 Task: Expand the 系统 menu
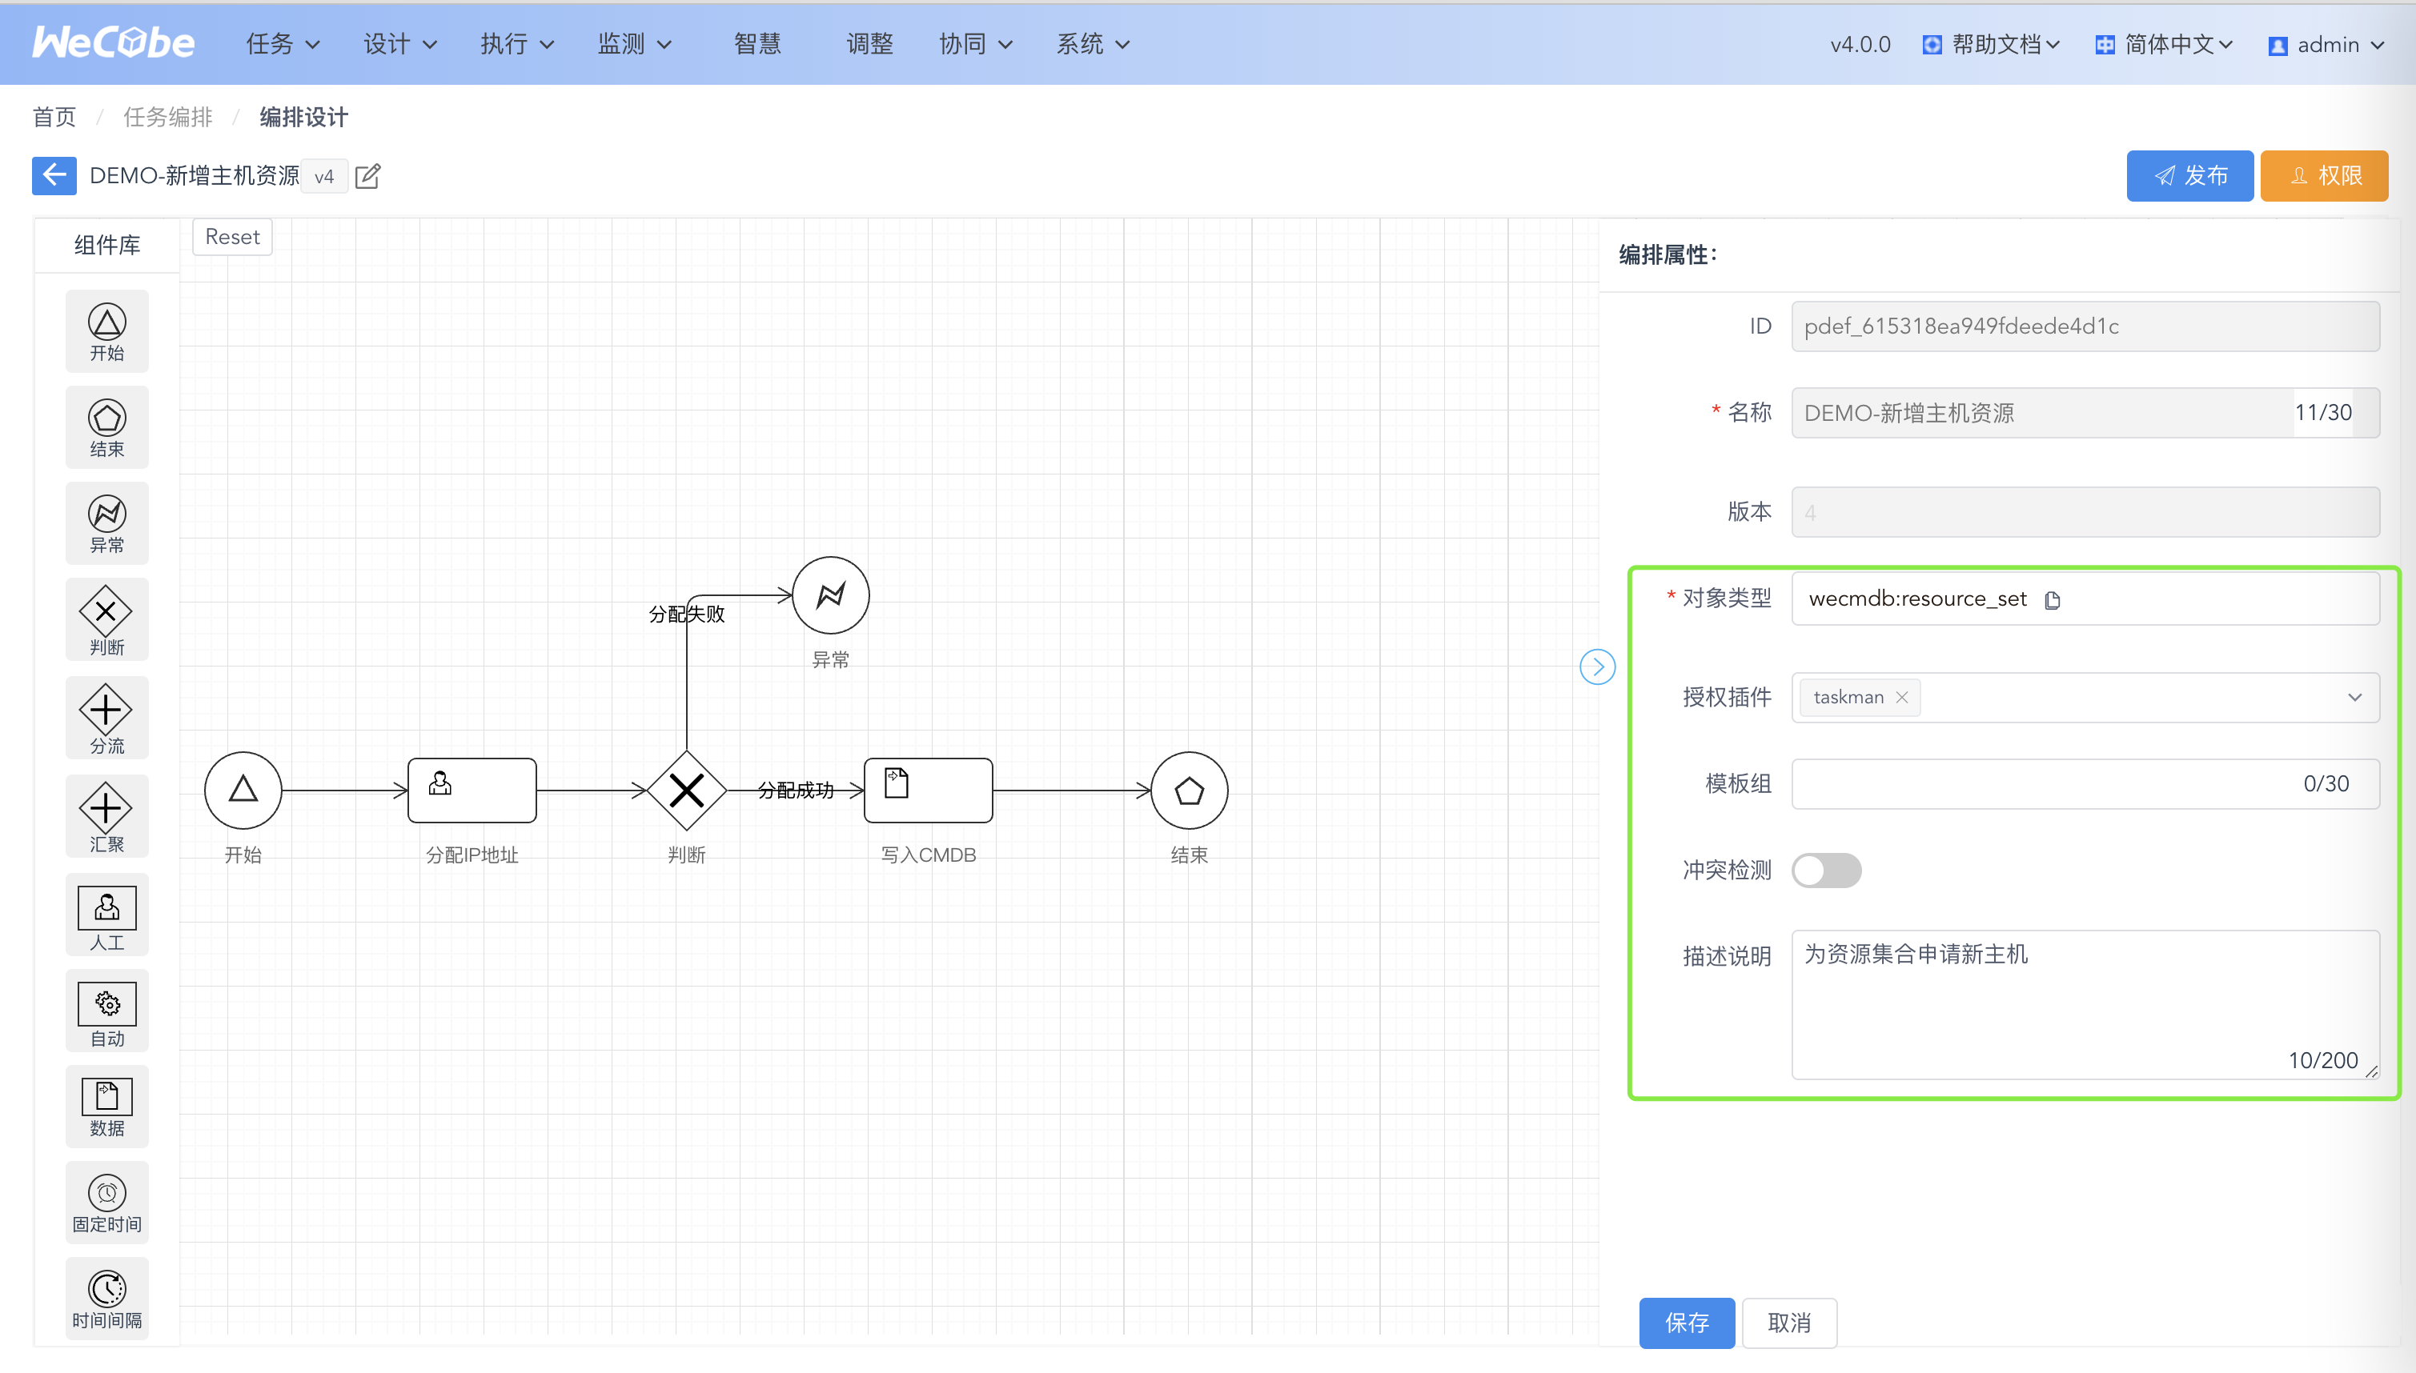pyautogui.click(x=1093, y=44)
